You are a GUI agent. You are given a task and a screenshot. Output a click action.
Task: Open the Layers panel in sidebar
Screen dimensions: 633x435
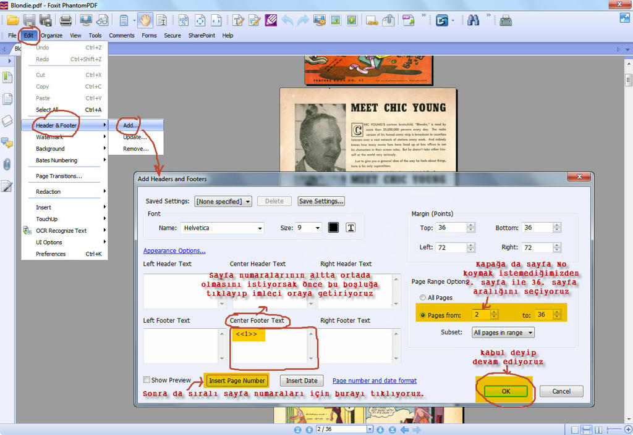click(7, 121)
